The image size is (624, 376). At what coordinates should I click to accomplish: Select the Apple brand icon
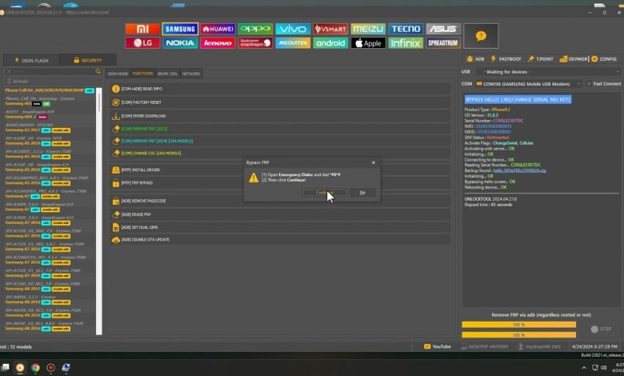[368, 43]
